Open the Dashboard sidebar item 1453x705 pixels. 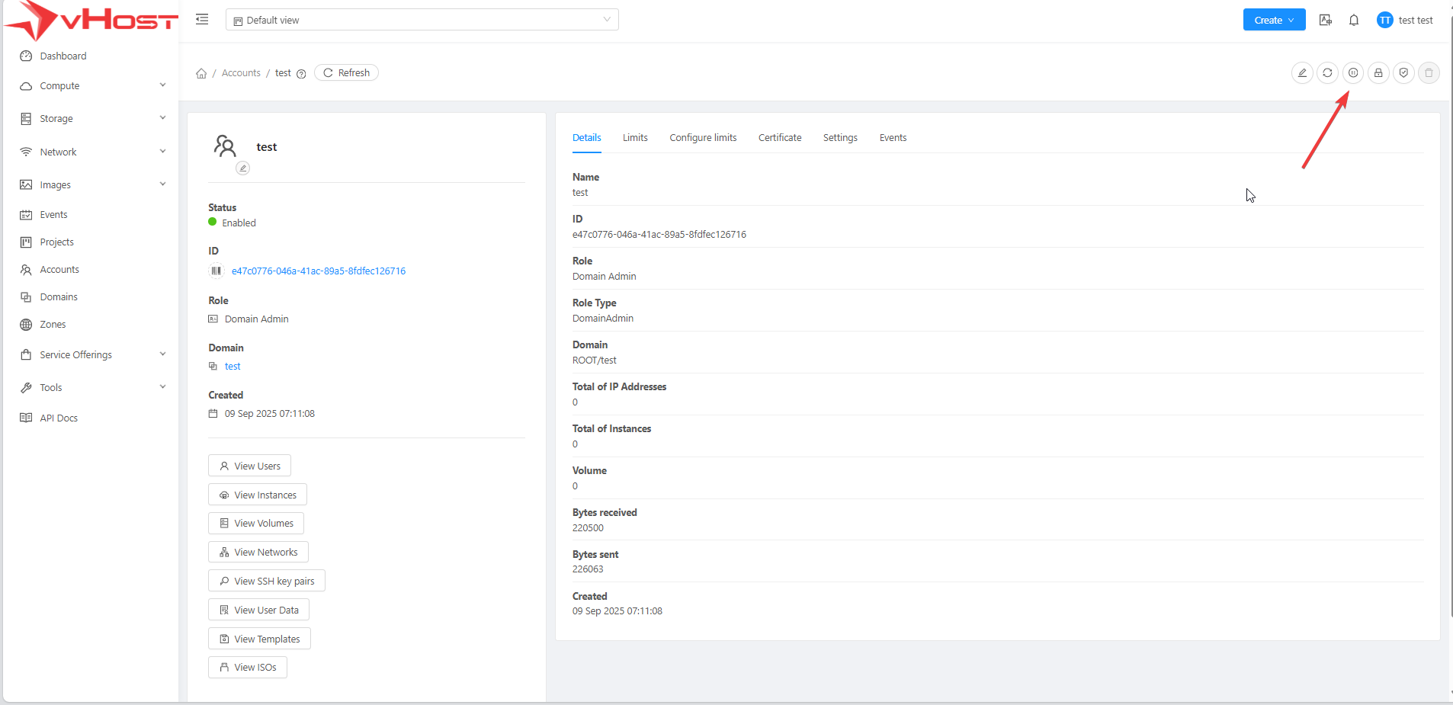coord(63,56)
